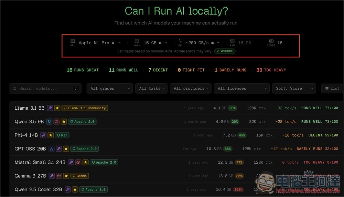Click the eye icon on Gemma 3 27B row

pos(59,176)
